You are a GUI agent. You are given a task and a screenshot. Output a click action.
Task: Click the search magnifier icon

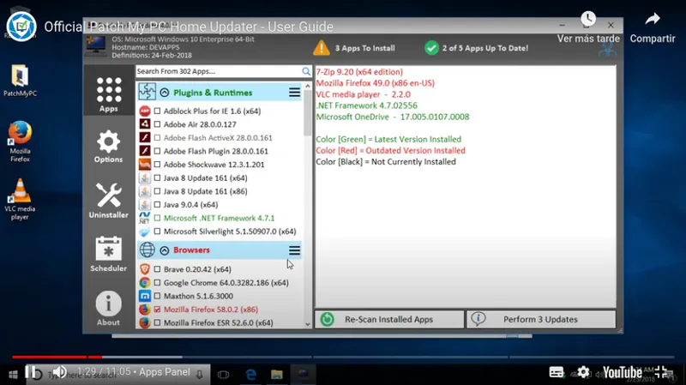[306, 71]
